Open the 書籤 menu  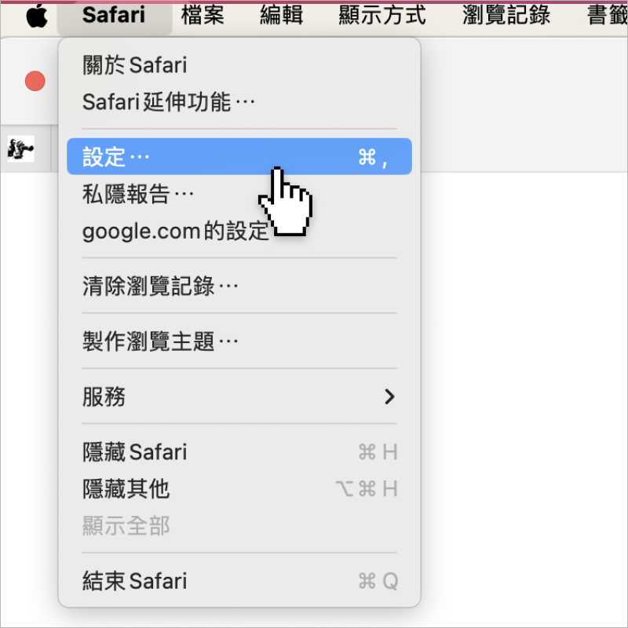(607, 16)
